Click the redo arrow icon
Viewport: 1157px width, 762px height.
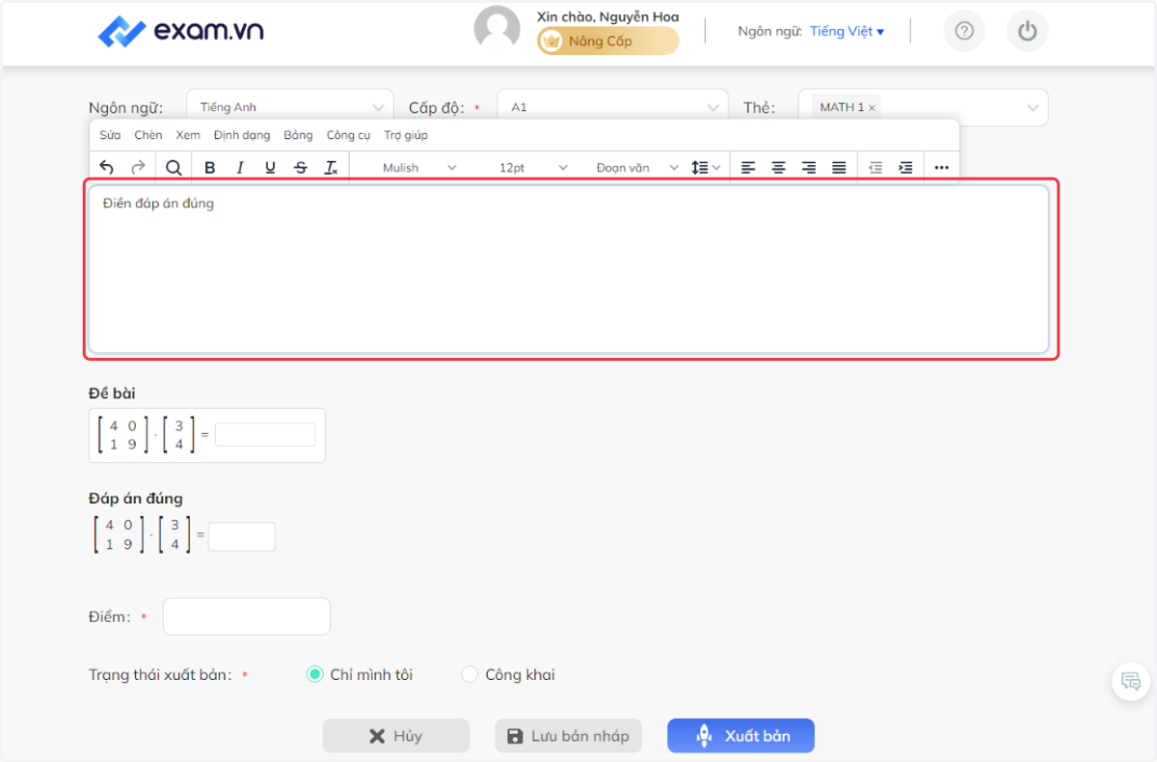[x=138, y=167]
